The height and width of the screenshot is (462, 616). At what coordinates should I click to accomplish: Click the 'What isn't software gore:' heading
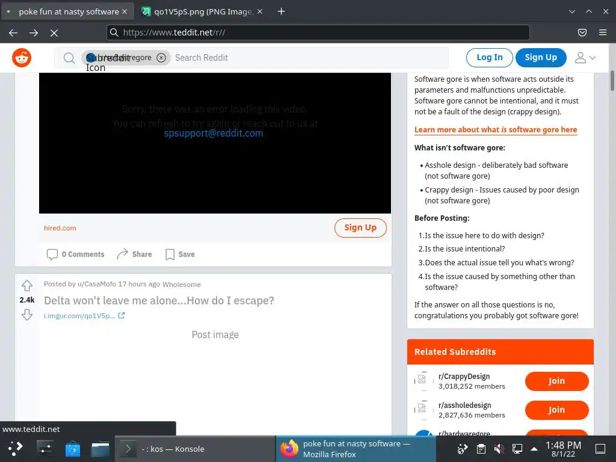pos(460,148)
